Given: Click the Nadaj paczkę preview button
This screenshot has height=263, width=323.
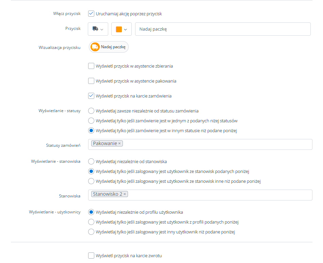Looking at the screenshot, I should [x=109, y=47].
